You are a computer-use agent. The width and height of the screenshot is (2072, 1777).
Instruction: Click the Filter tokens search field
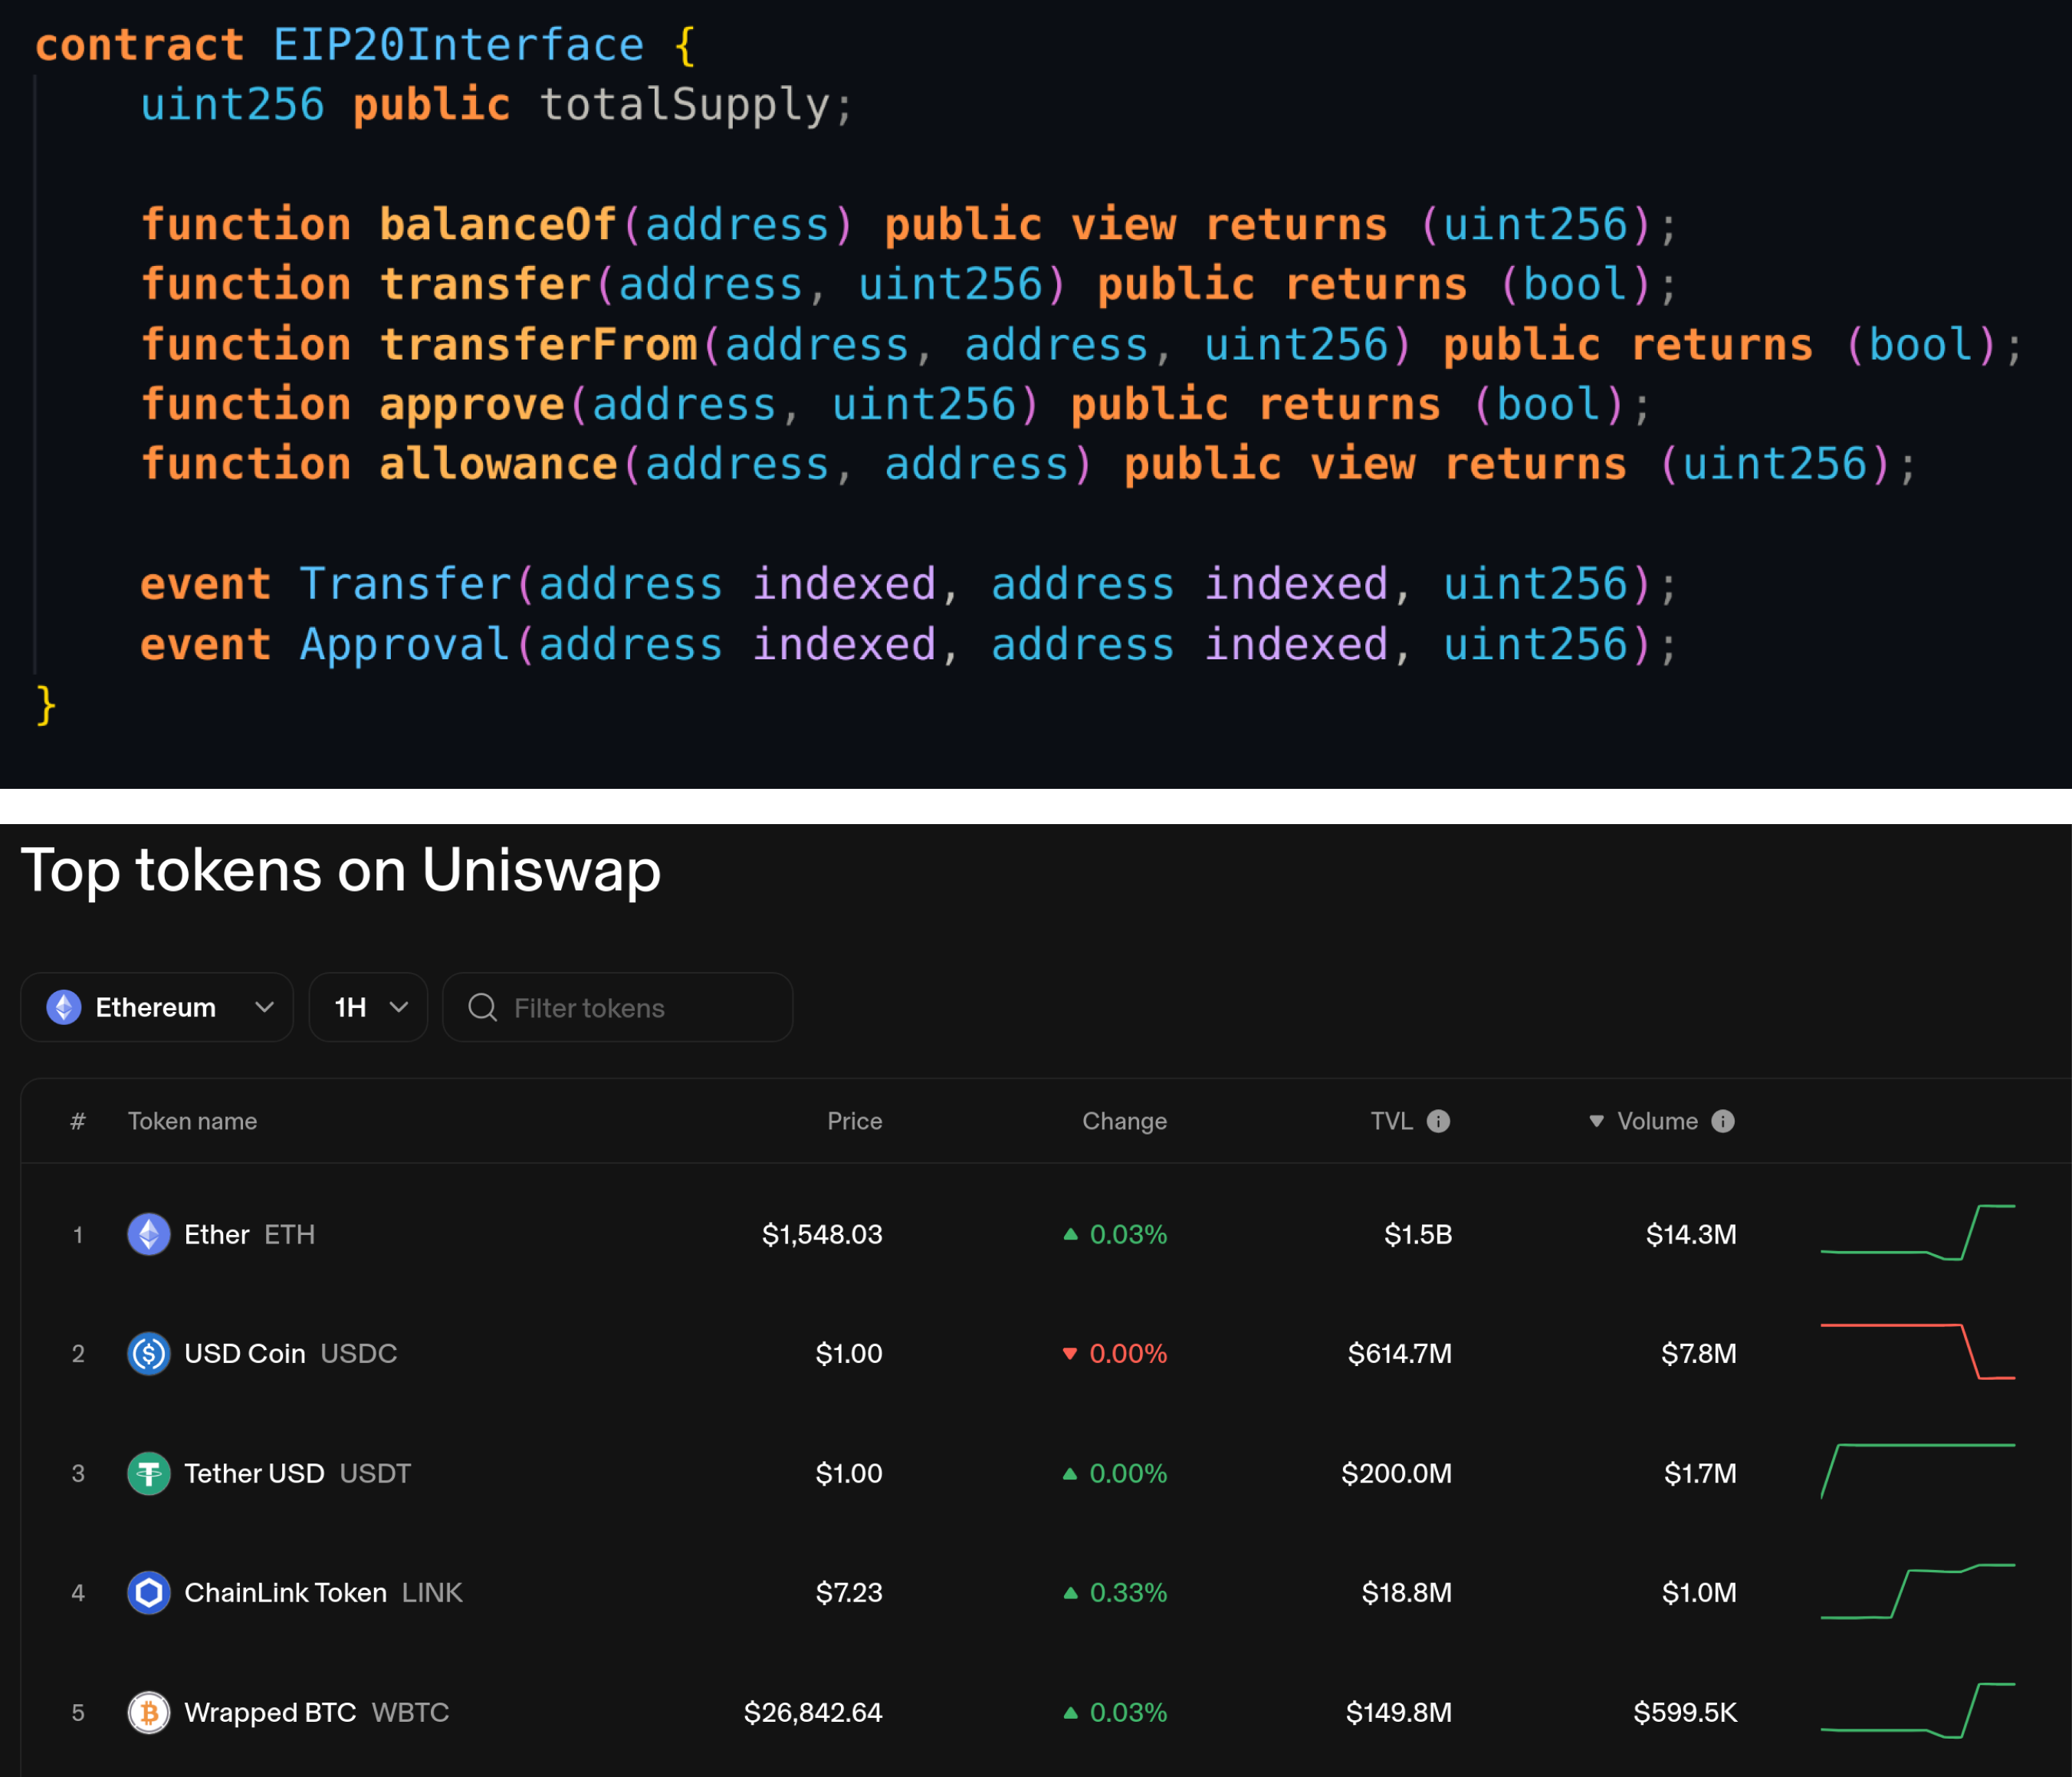617,1007
